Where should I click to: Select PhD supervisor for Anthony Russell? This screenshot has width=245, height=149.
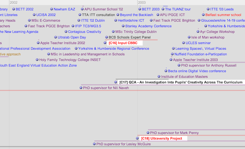pyautogui.click(x=209, y=65)
